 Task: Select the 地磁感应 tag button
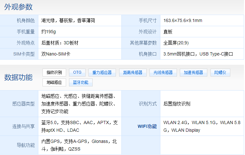point(54,82)
